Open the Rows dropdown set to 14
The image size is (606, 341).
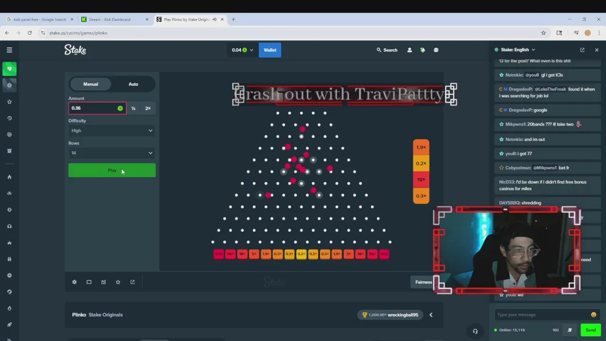coord(112,153)
